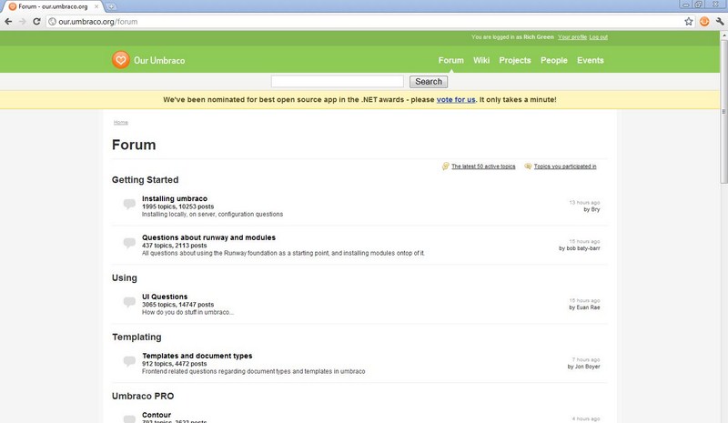
Task: Click 'by Jon Boyer' author text
Action: (x=583, y=367)
